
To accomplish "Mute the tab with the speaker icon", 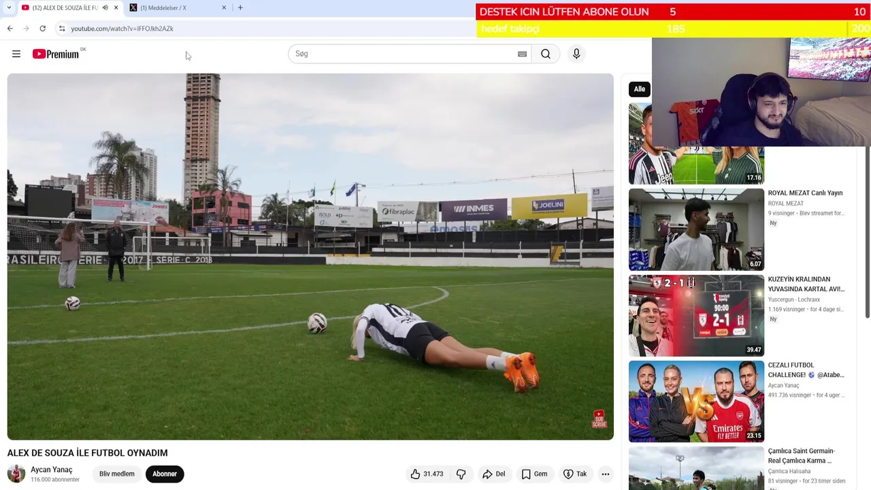I will (x=105, y=7).
